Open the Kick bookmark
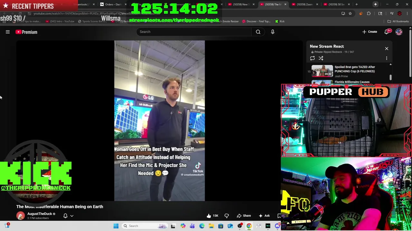The width and height of the screenshot is (412, 231). pyautogui.click(x=280, y=21)
